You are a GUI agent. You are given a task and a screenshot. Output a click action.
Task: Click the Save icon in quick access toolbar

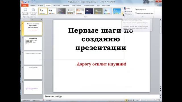point(26,2)
